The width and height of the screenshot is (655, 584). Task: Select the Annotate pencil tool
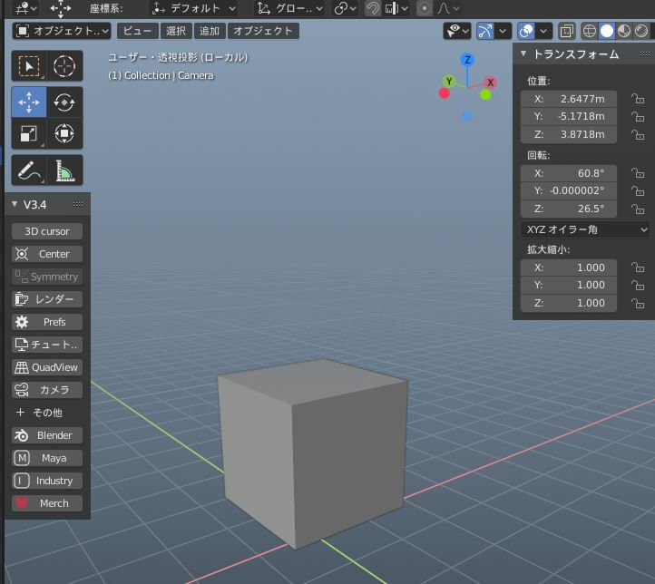point(29,170)
